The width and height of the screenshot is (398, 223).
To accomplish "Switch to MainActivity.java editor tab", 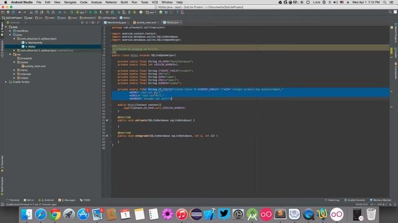I will [x=116, y=22].
